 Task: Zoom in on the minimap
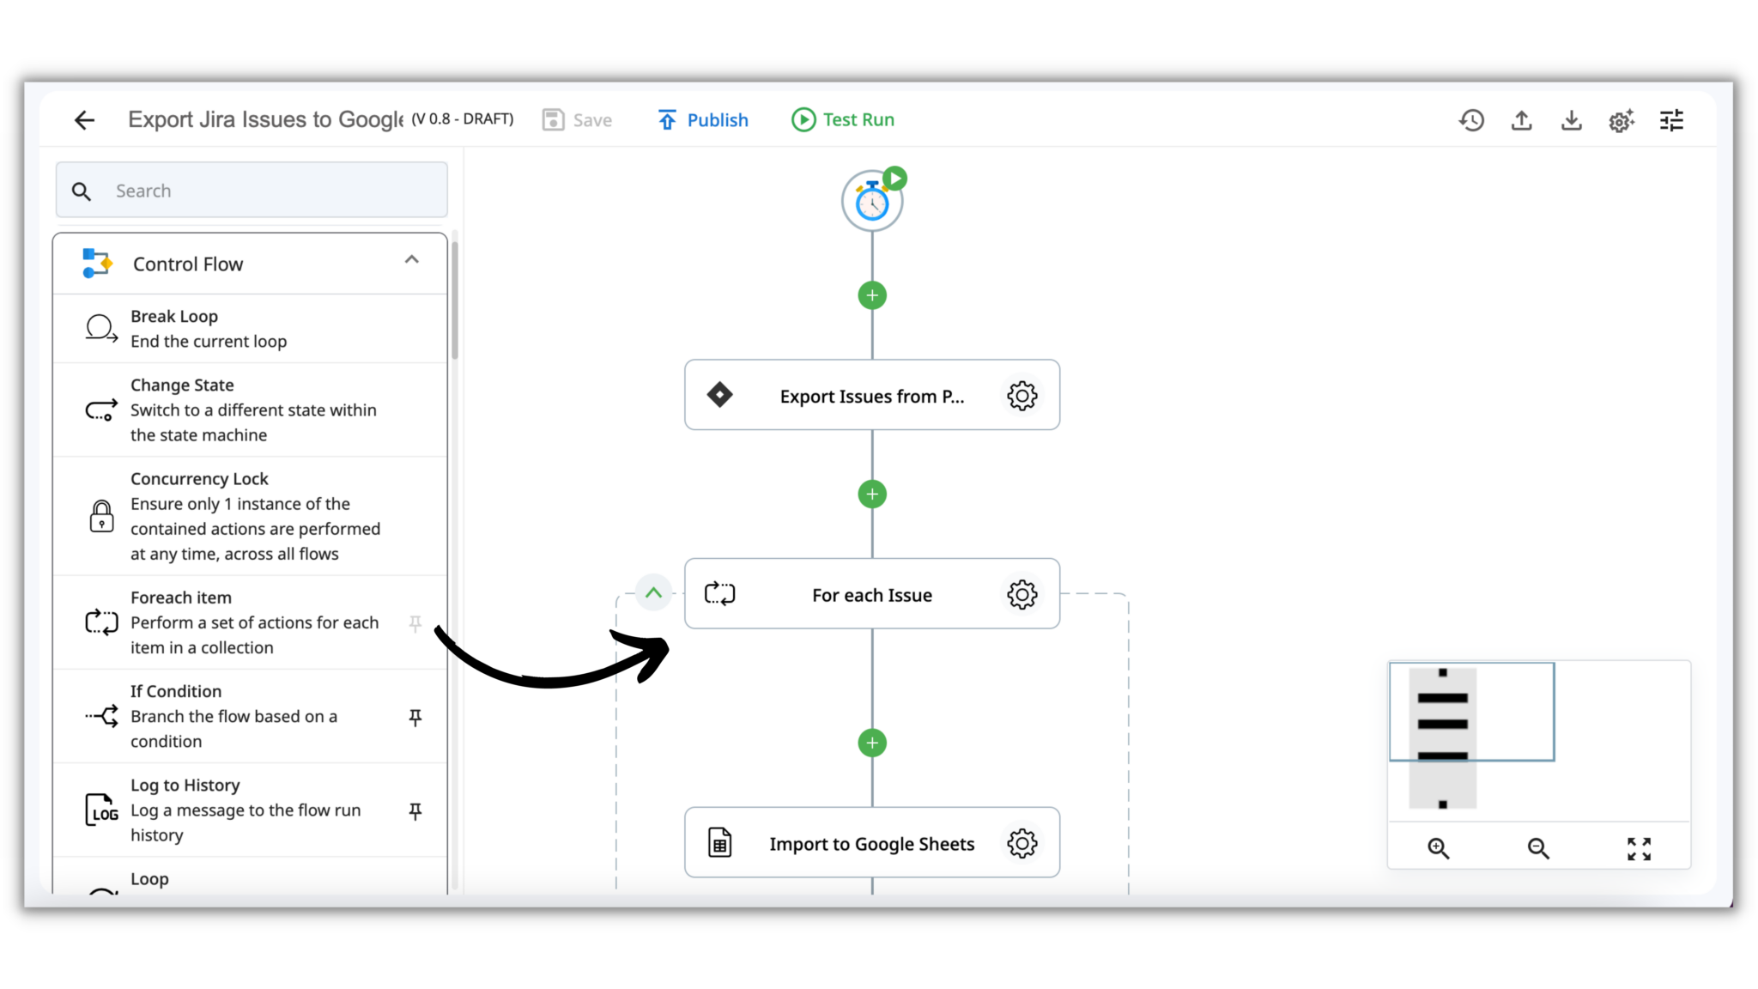tap(1439, 848)
